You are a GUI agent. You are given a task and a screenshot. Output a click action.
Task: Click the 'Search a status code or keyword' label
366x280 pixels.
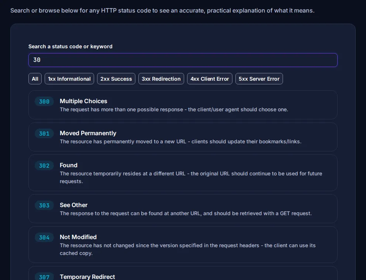click(70, 46)
